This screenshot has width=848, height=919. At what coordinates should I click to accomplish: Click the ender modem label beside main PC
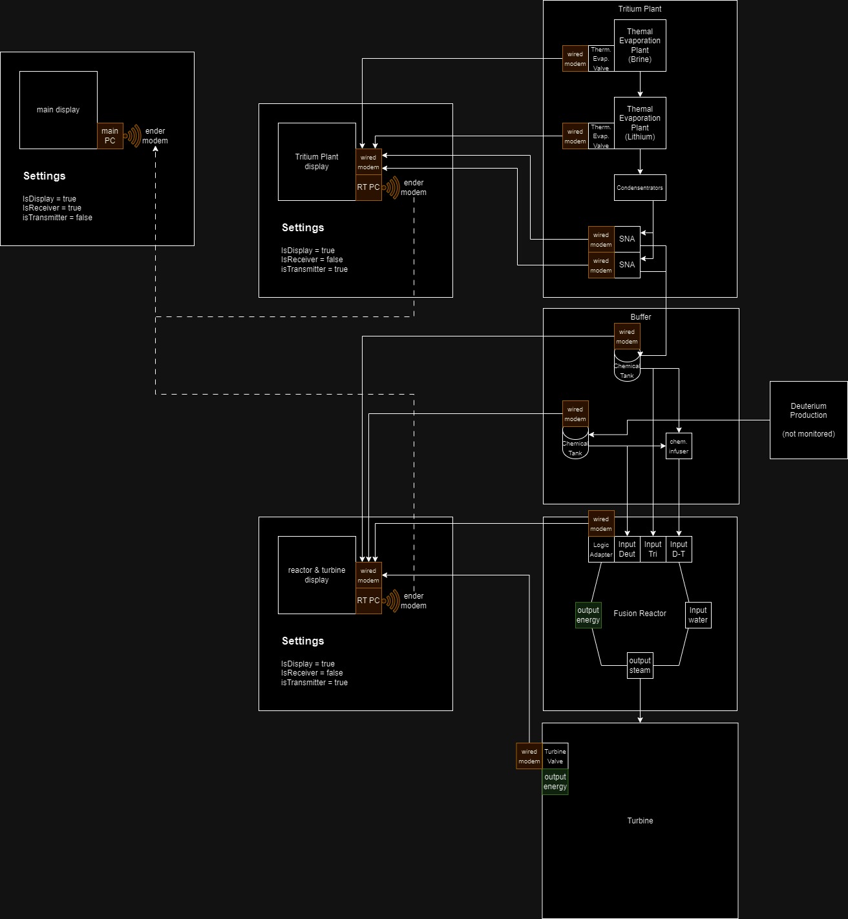[155, 136]
